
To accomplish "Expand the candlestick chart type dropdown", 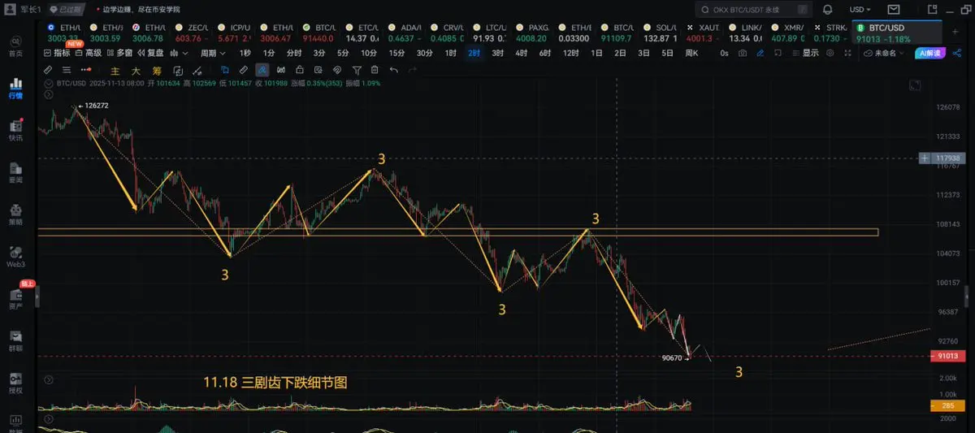I will 179,53.
